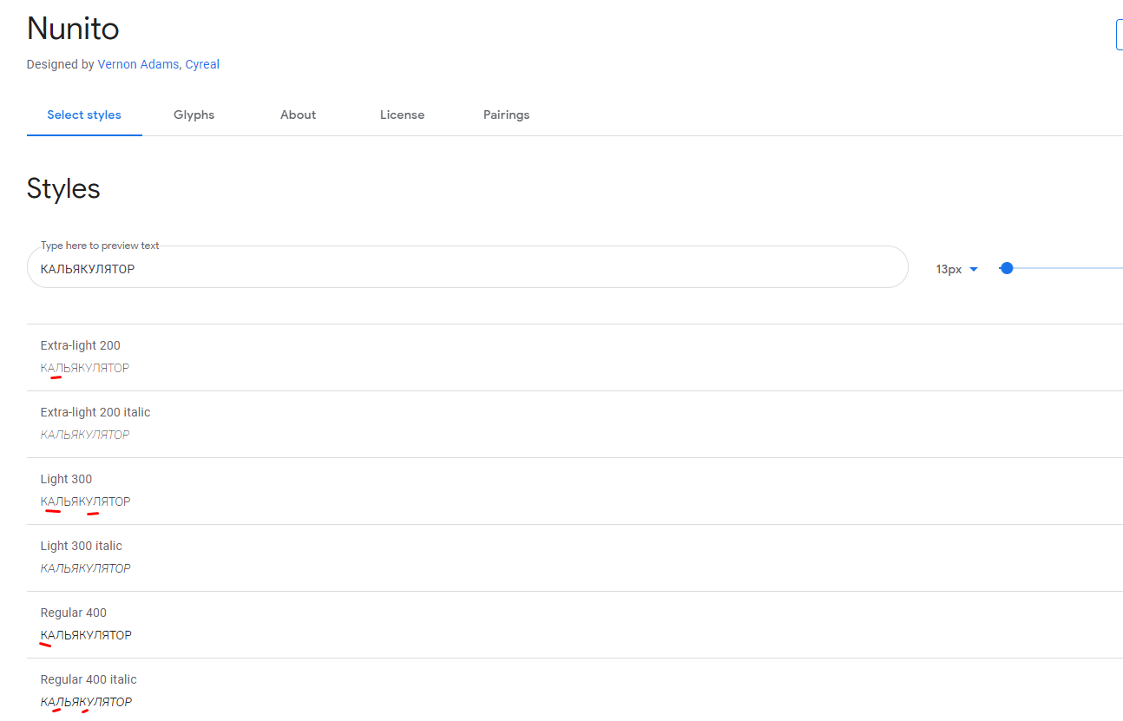This screenshot has height=721, width=1123.
Task: Select the Regular 400 italic preview text
Action: 85,702
